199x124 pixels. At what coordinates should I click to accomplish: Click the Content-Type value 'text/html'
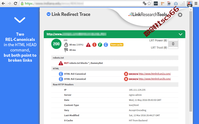click(x=134, y=105)
